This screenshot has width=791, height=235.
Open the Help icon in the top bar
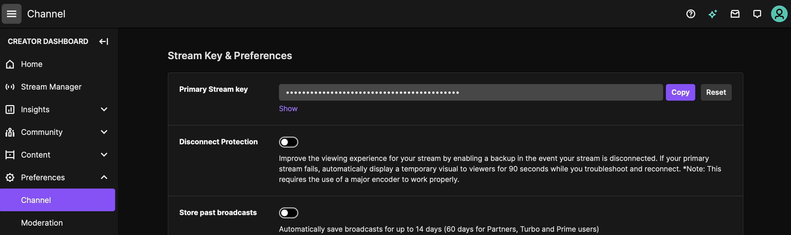(x=690, y=14)
